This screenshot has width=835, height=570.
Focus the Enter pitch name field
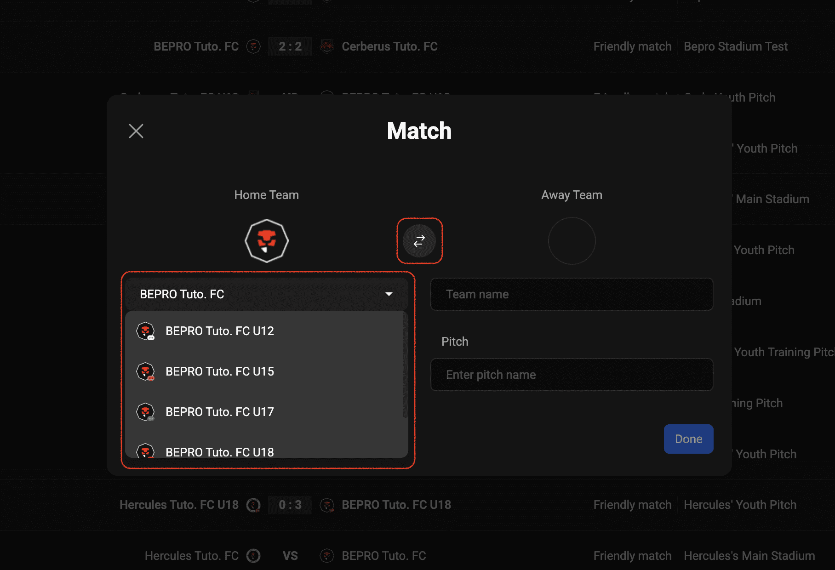(x=572, y=375)
